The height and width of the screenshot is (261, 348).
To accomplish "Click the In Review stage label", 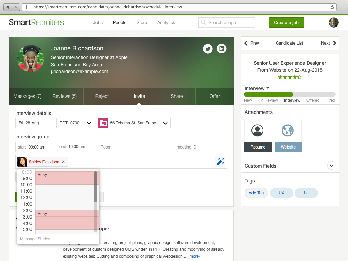I will click(x=269, y=100).
